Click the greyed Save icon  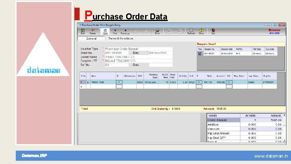(169, 32)
